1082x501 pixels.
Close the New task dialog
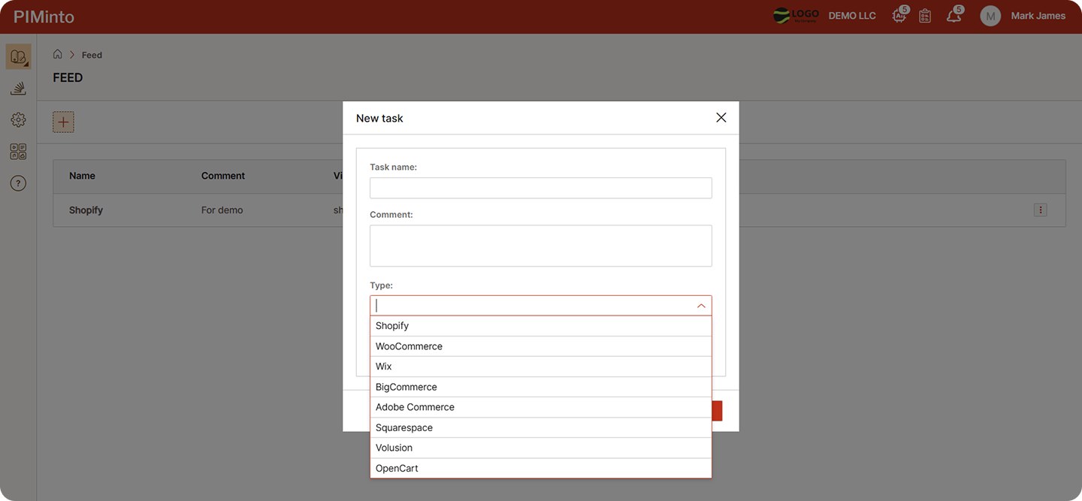pyautogui.click(x=721, y=118)
